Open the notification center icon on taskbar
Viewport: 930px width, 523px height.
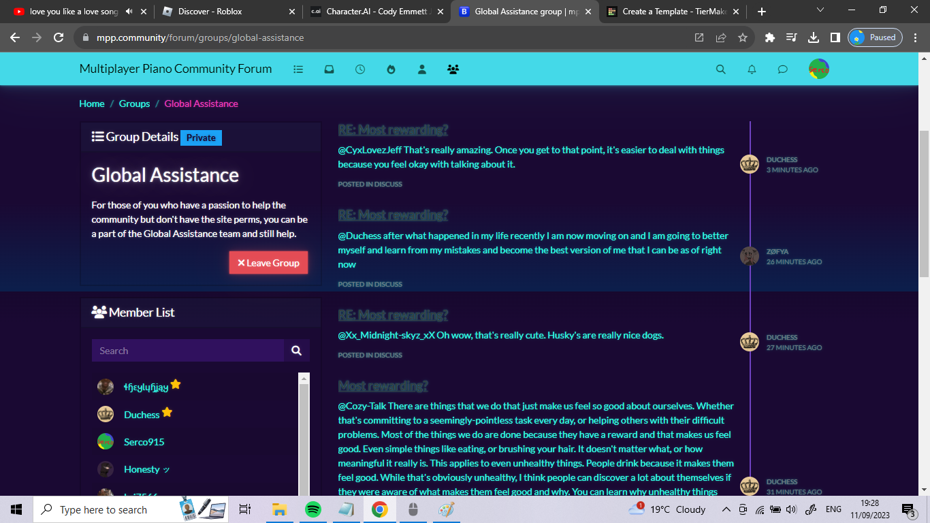tap(910, 509)
